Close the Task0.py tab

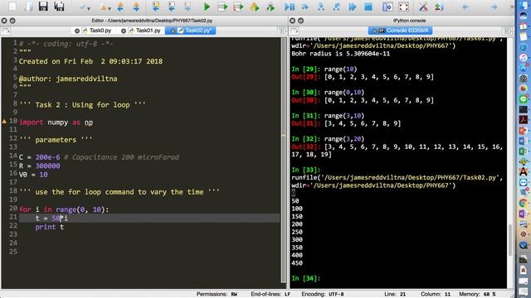click(x=77, y=31)
